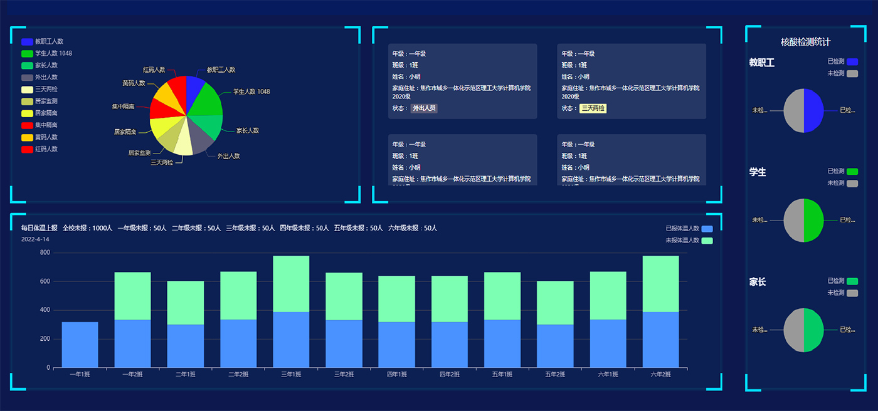This screenshot has height=411, width=878.
Task: Click the blue bar for 一年1班
Action: pos(80,345)
